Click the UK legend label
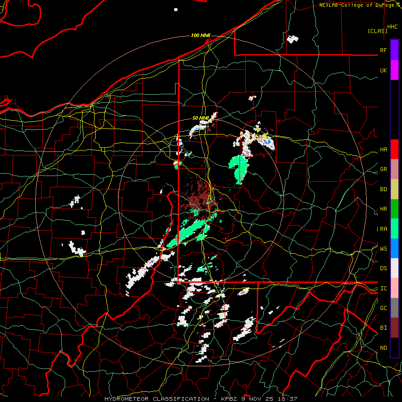This screenshot has width=402, height=402. click(383, 70)
